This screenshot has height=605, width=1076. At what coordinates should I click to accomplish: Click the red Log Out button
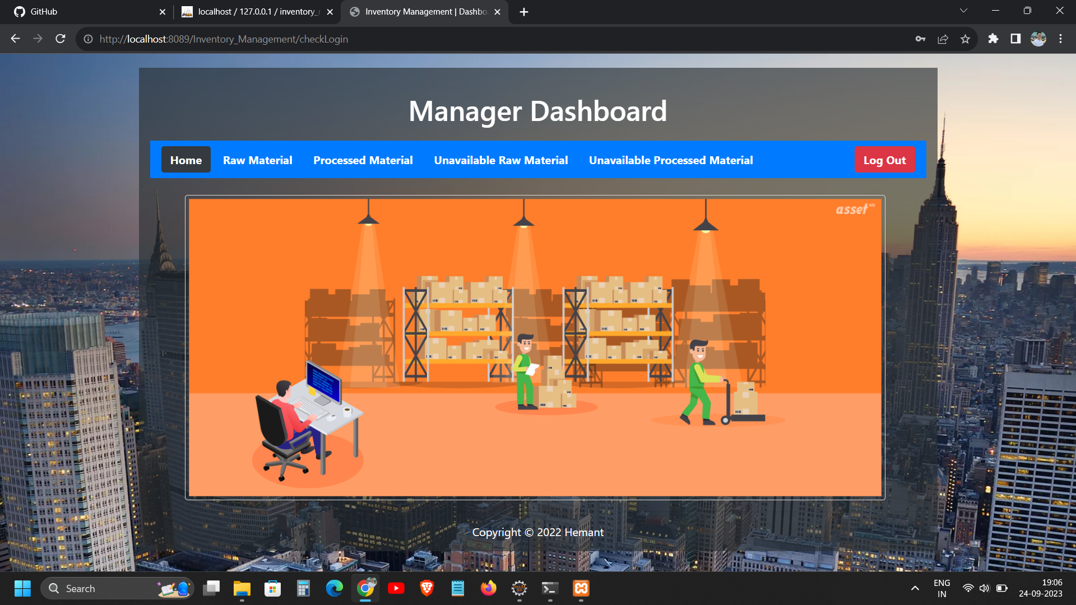point(884,160)
